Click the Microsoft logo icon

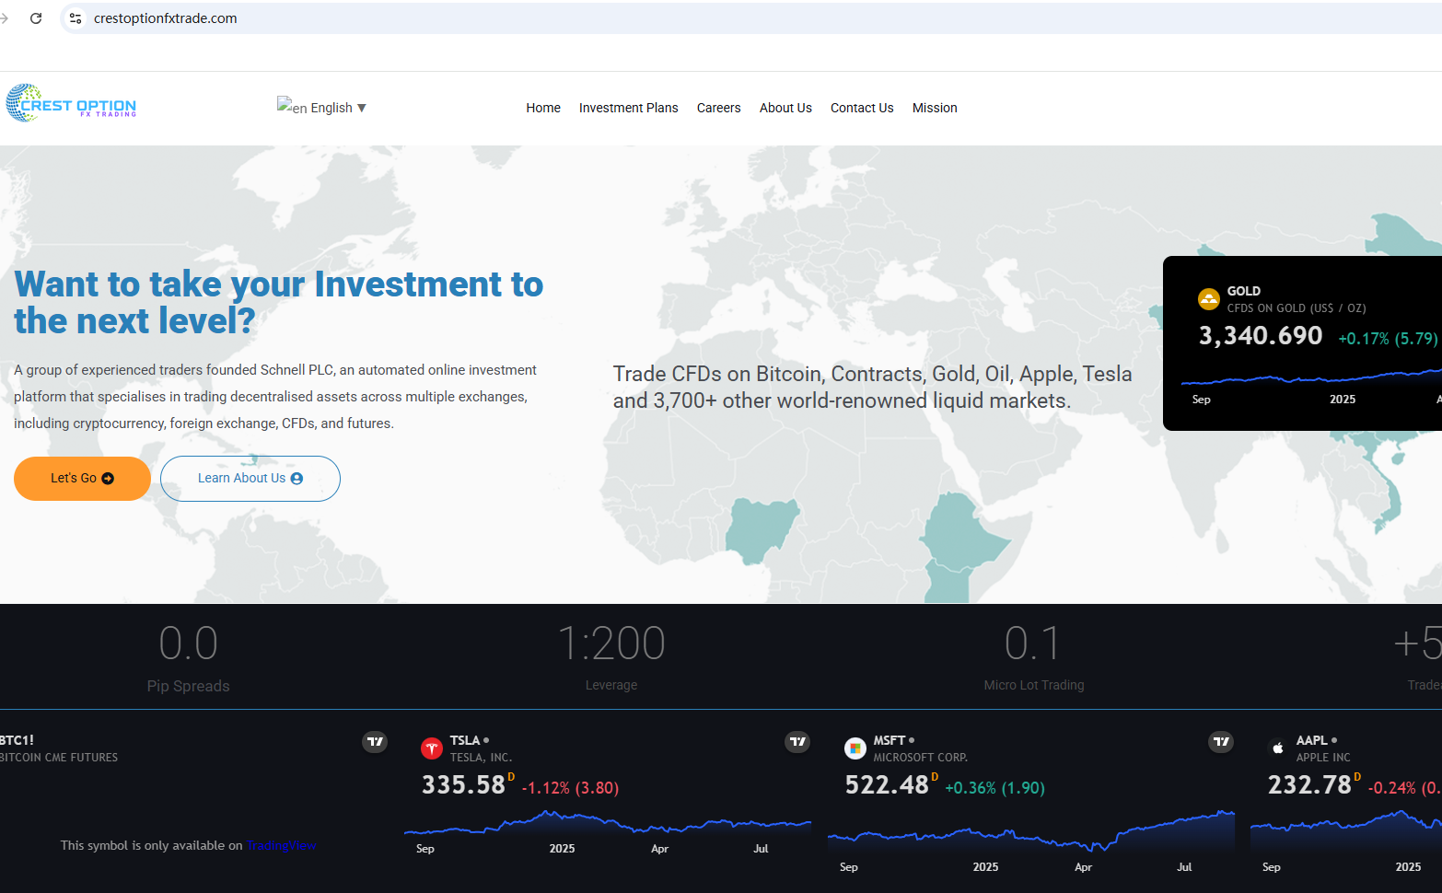coord(855,748)
